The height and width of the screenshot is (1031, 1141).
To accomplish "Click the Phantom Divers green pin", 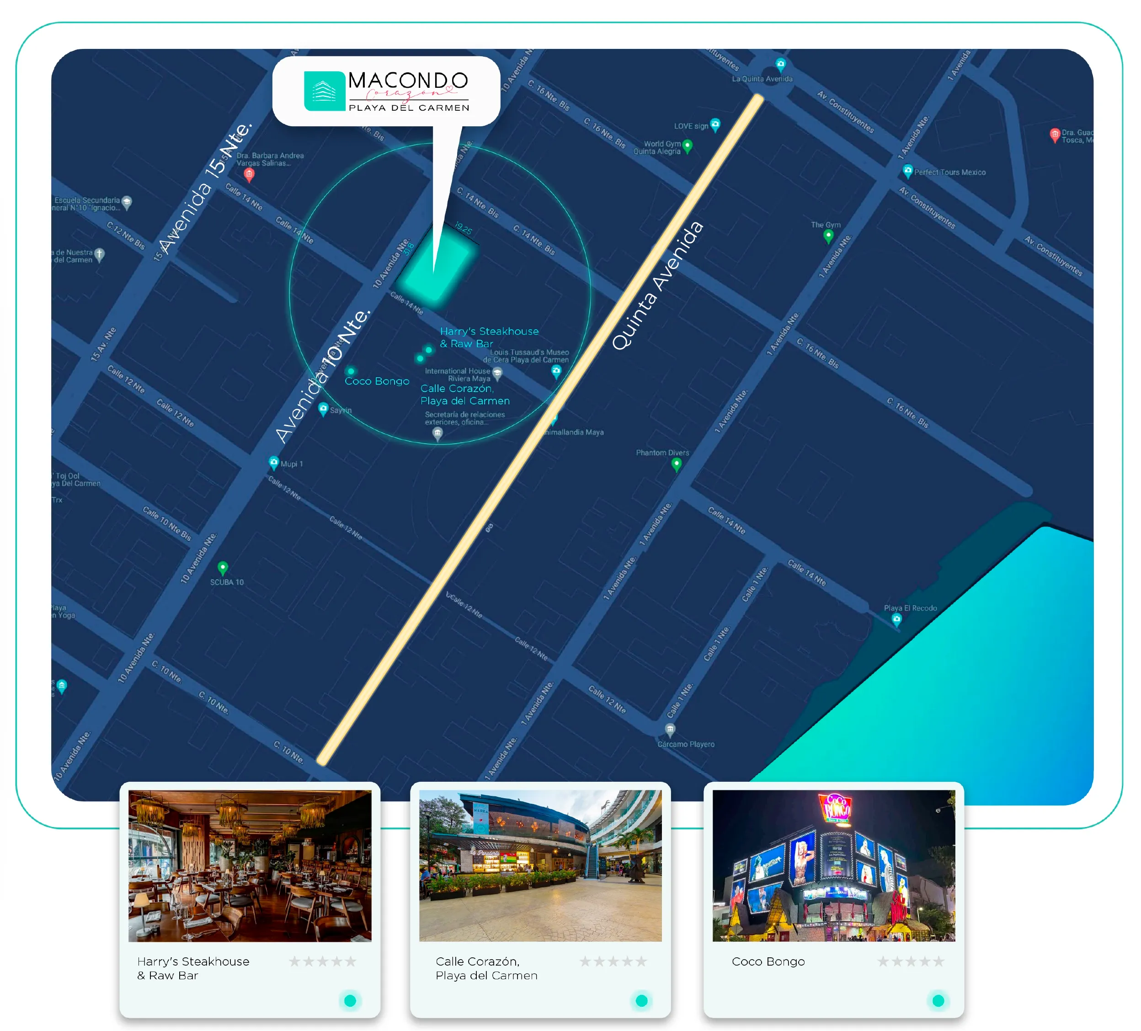I will [677, 464].
